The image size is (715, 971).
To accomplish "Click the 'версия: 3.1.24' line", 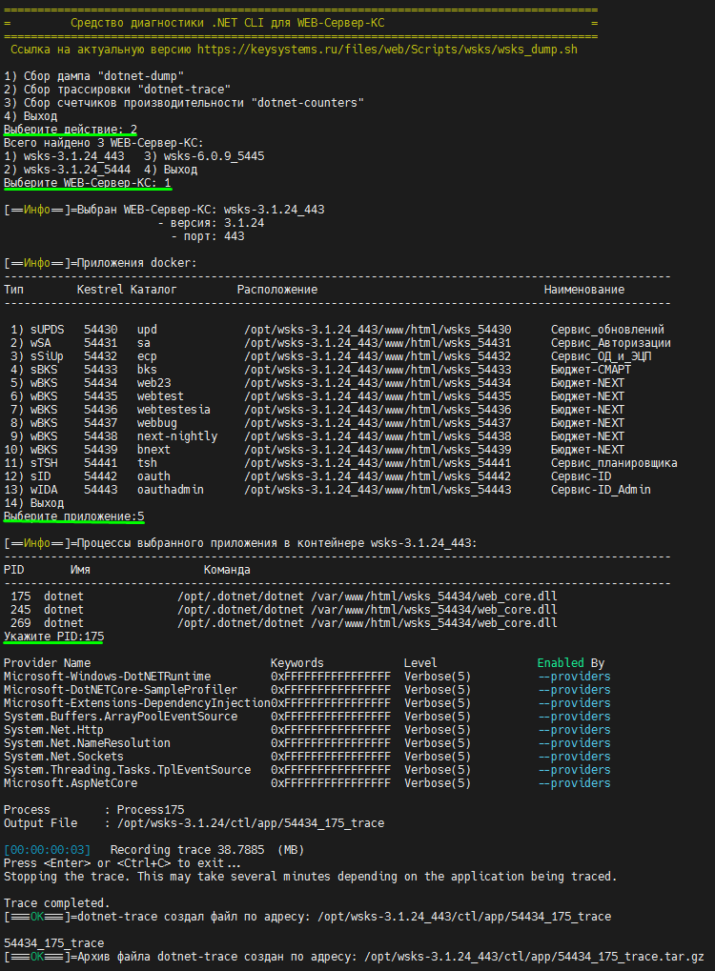I will click(211, 223).
